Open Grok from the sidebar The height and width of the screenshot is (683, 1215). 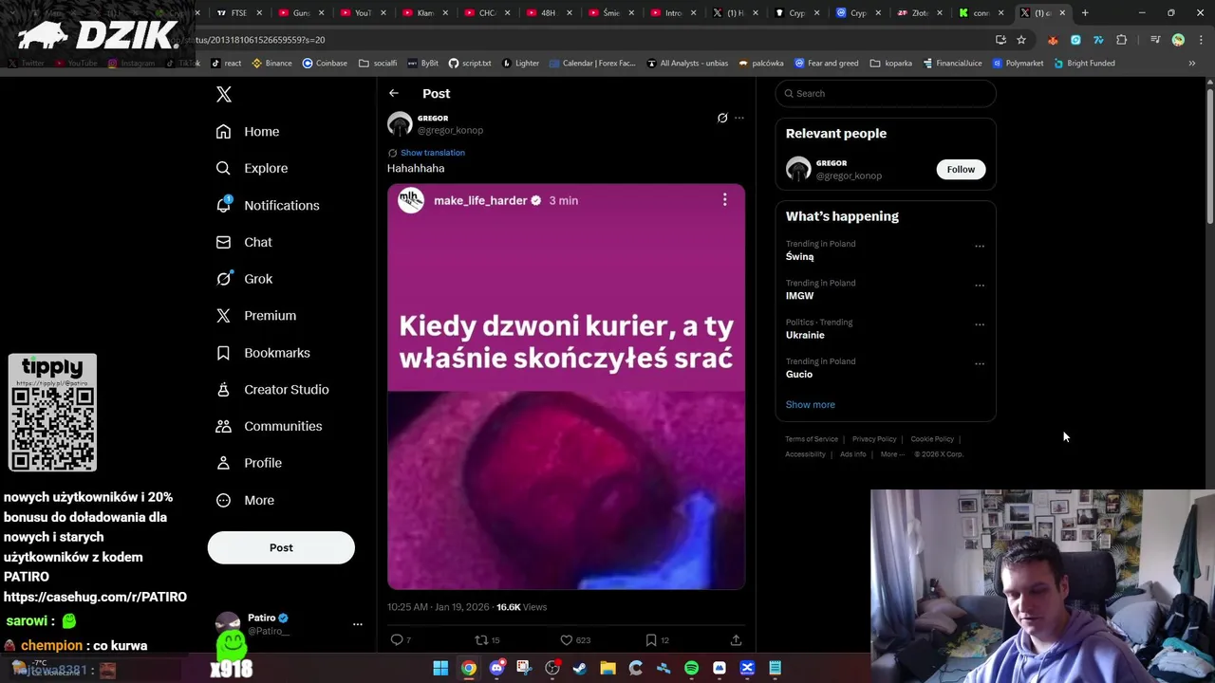[244, 279]
